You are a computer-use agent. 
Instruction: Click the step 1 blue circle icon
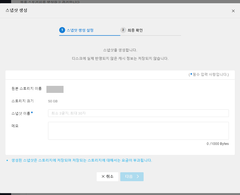coord(62,30)
